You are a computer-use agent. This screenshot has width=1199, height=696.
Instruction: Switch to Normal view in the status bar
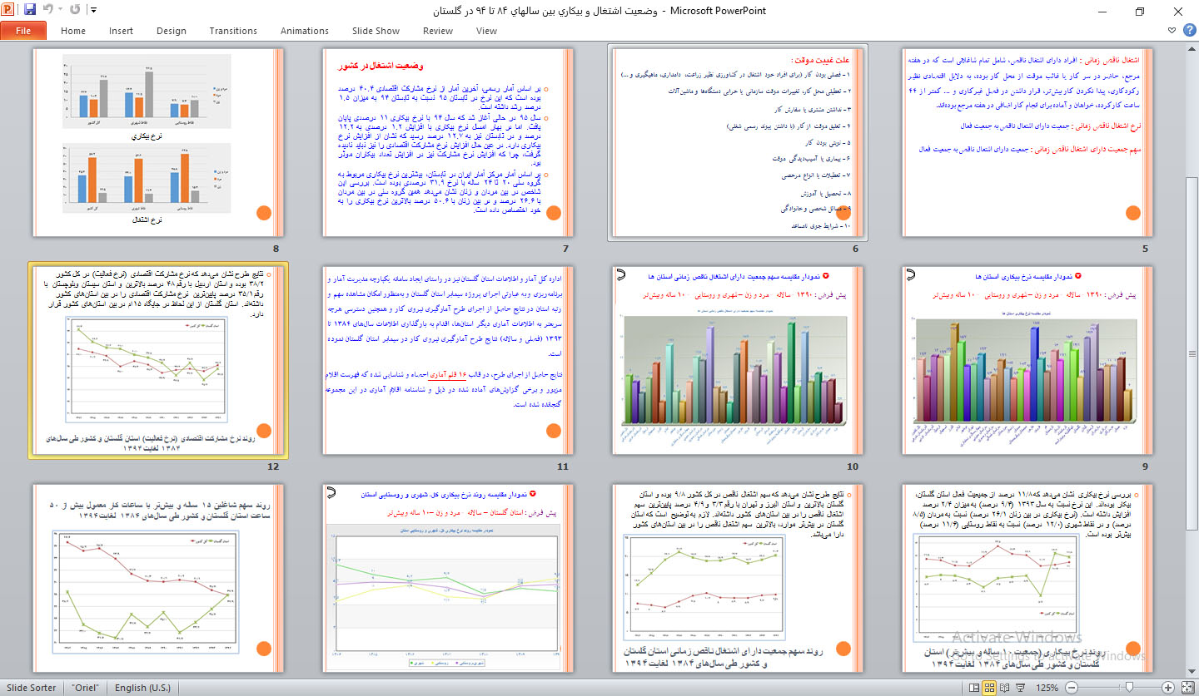(x=973, y=688)
